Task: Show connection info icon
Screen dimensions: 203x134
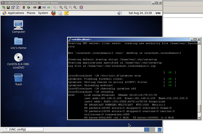Action: point(18,7)
